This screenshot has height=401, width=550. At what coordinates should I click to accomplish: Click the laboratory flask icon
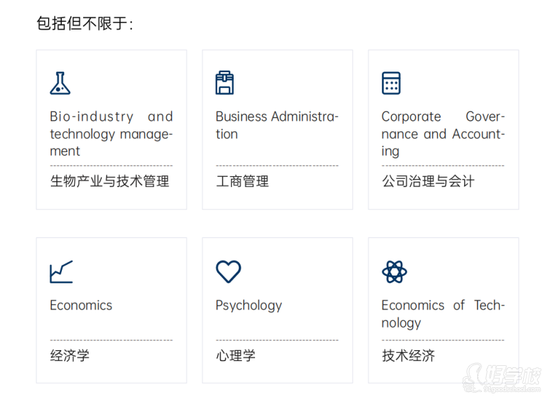pyautogui.click(x=60, y=83)
